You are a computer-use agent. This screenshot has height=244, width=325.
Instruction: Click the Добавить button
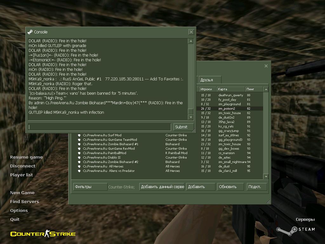click(201, 187)
